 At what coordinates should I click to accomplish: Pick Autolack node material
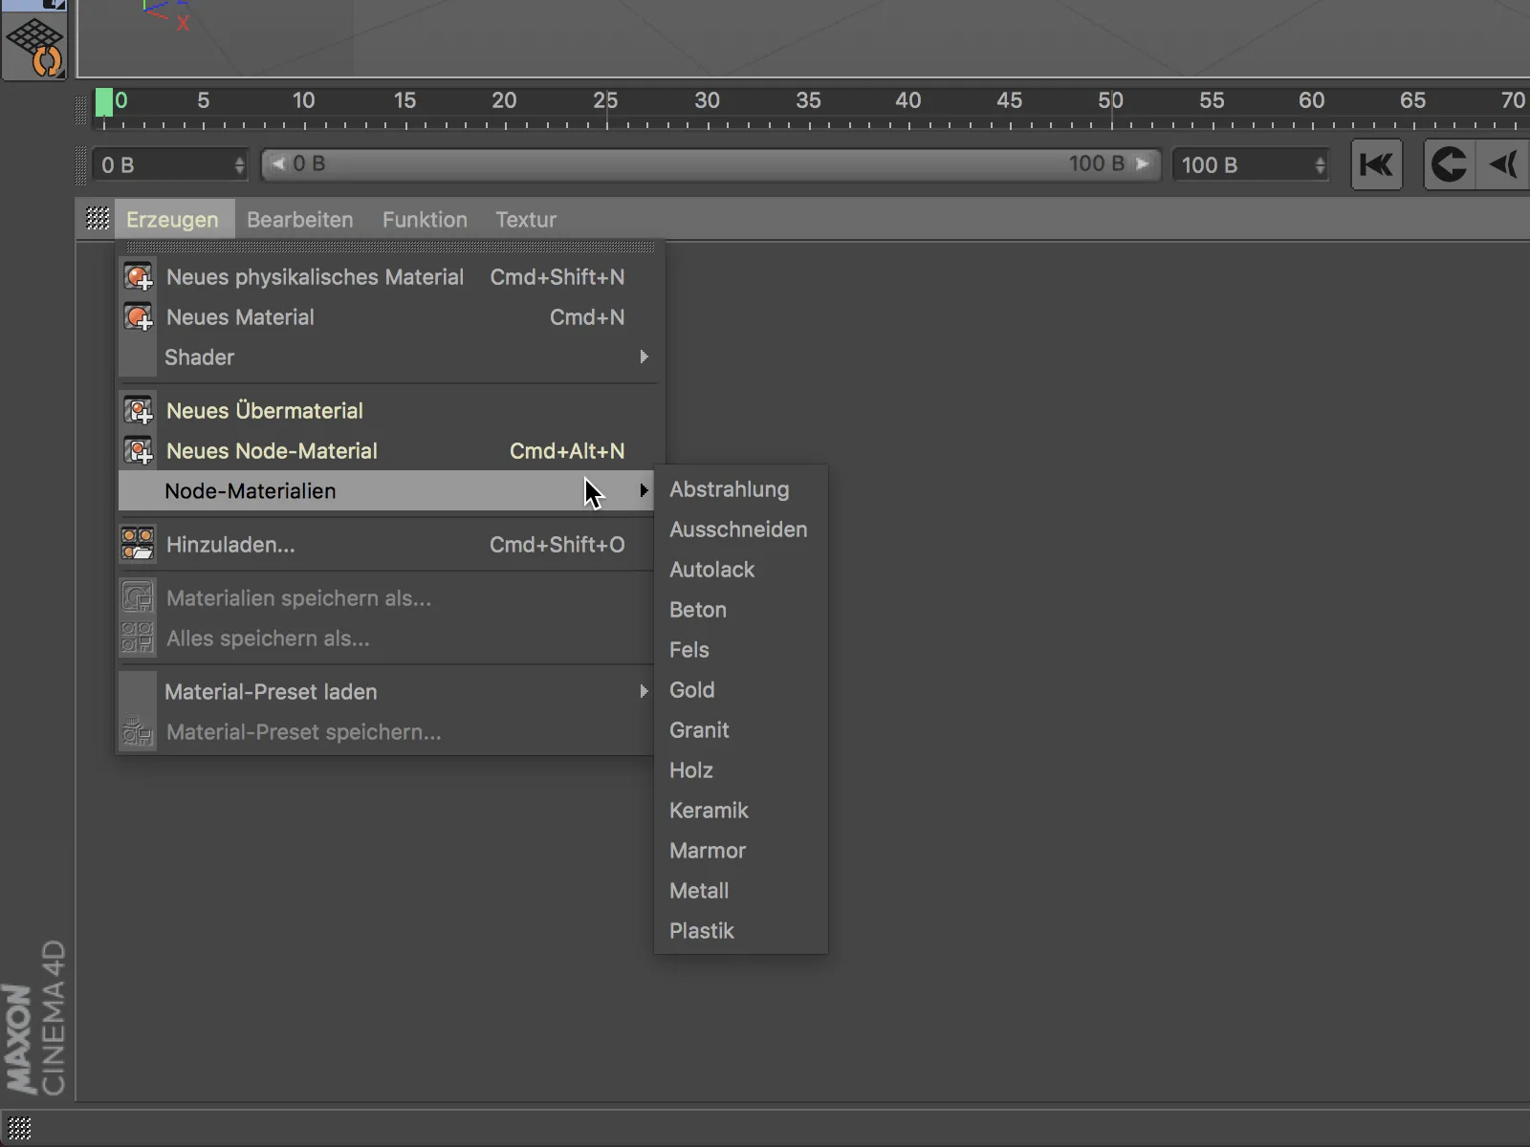click(741, 570)
